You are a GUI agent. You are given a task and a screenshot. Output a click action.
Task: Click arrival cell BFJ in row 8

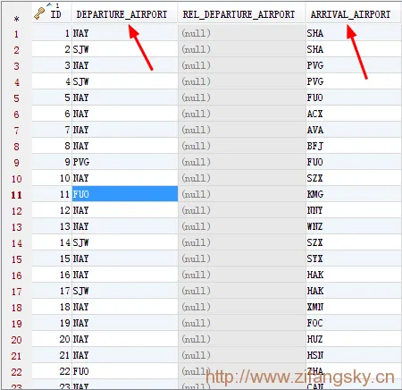(354, 146)
